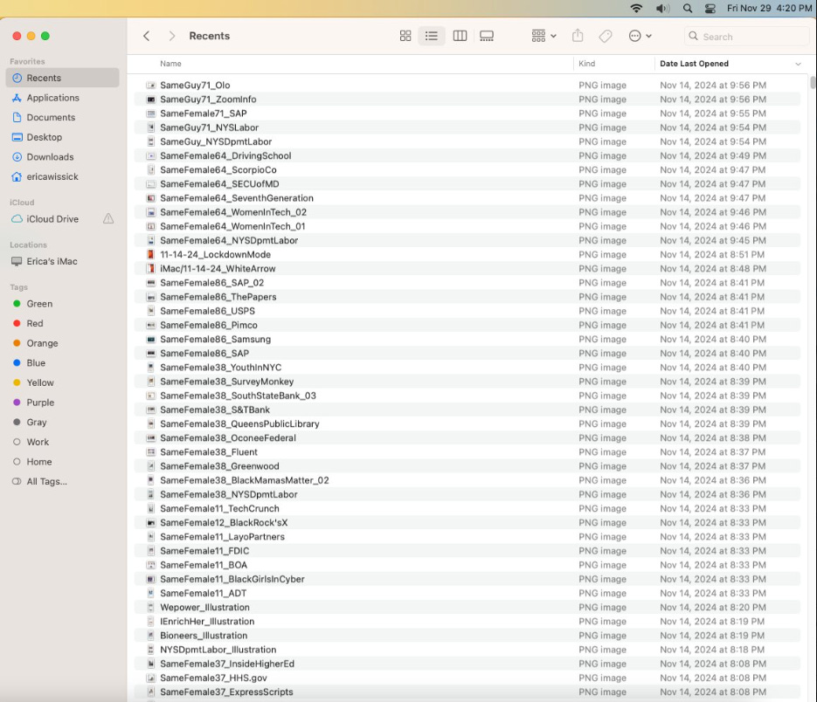Select the SameFemale64_WomenInTech_02 file

pos(467,212)
